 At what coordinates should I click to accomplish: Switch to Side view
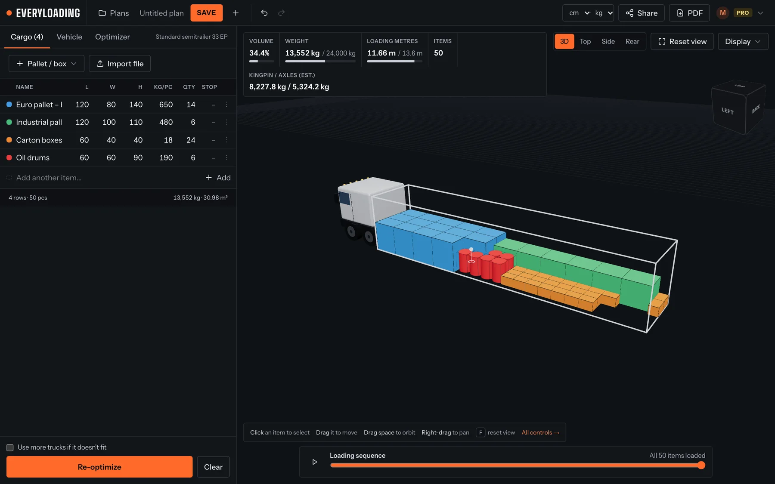click(608, 41)
